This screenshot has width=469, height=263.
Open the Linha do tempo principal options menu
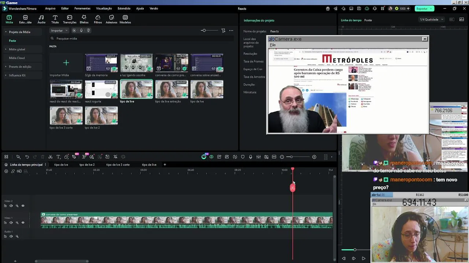[x=45, y=165]
